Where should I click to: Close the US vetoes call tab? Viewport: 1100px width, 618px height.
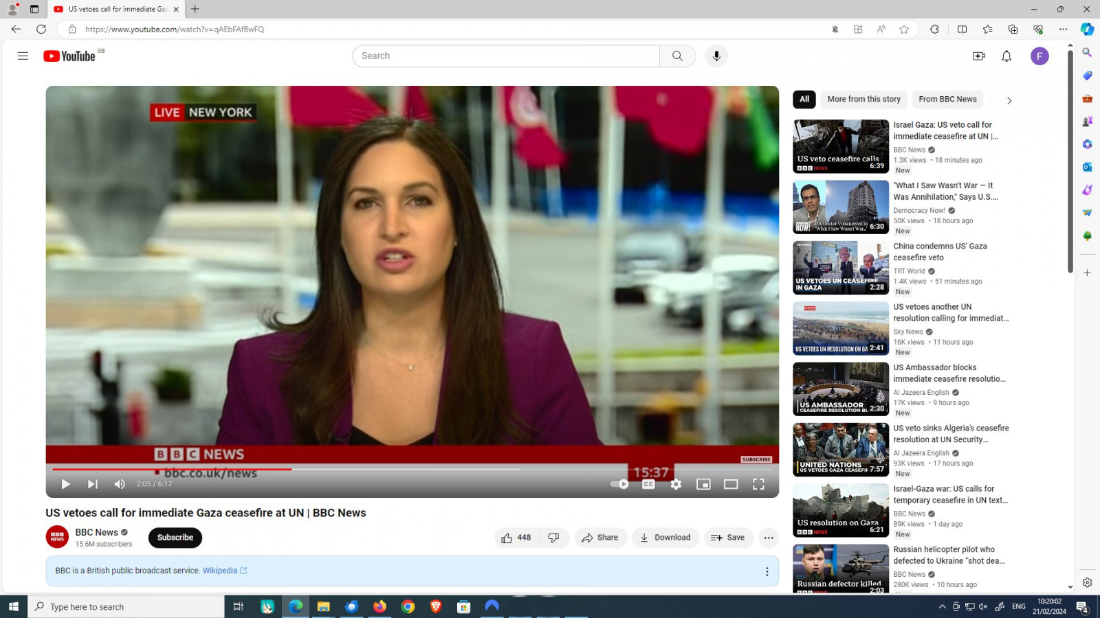pyautogui.click(x=176, y=9)
